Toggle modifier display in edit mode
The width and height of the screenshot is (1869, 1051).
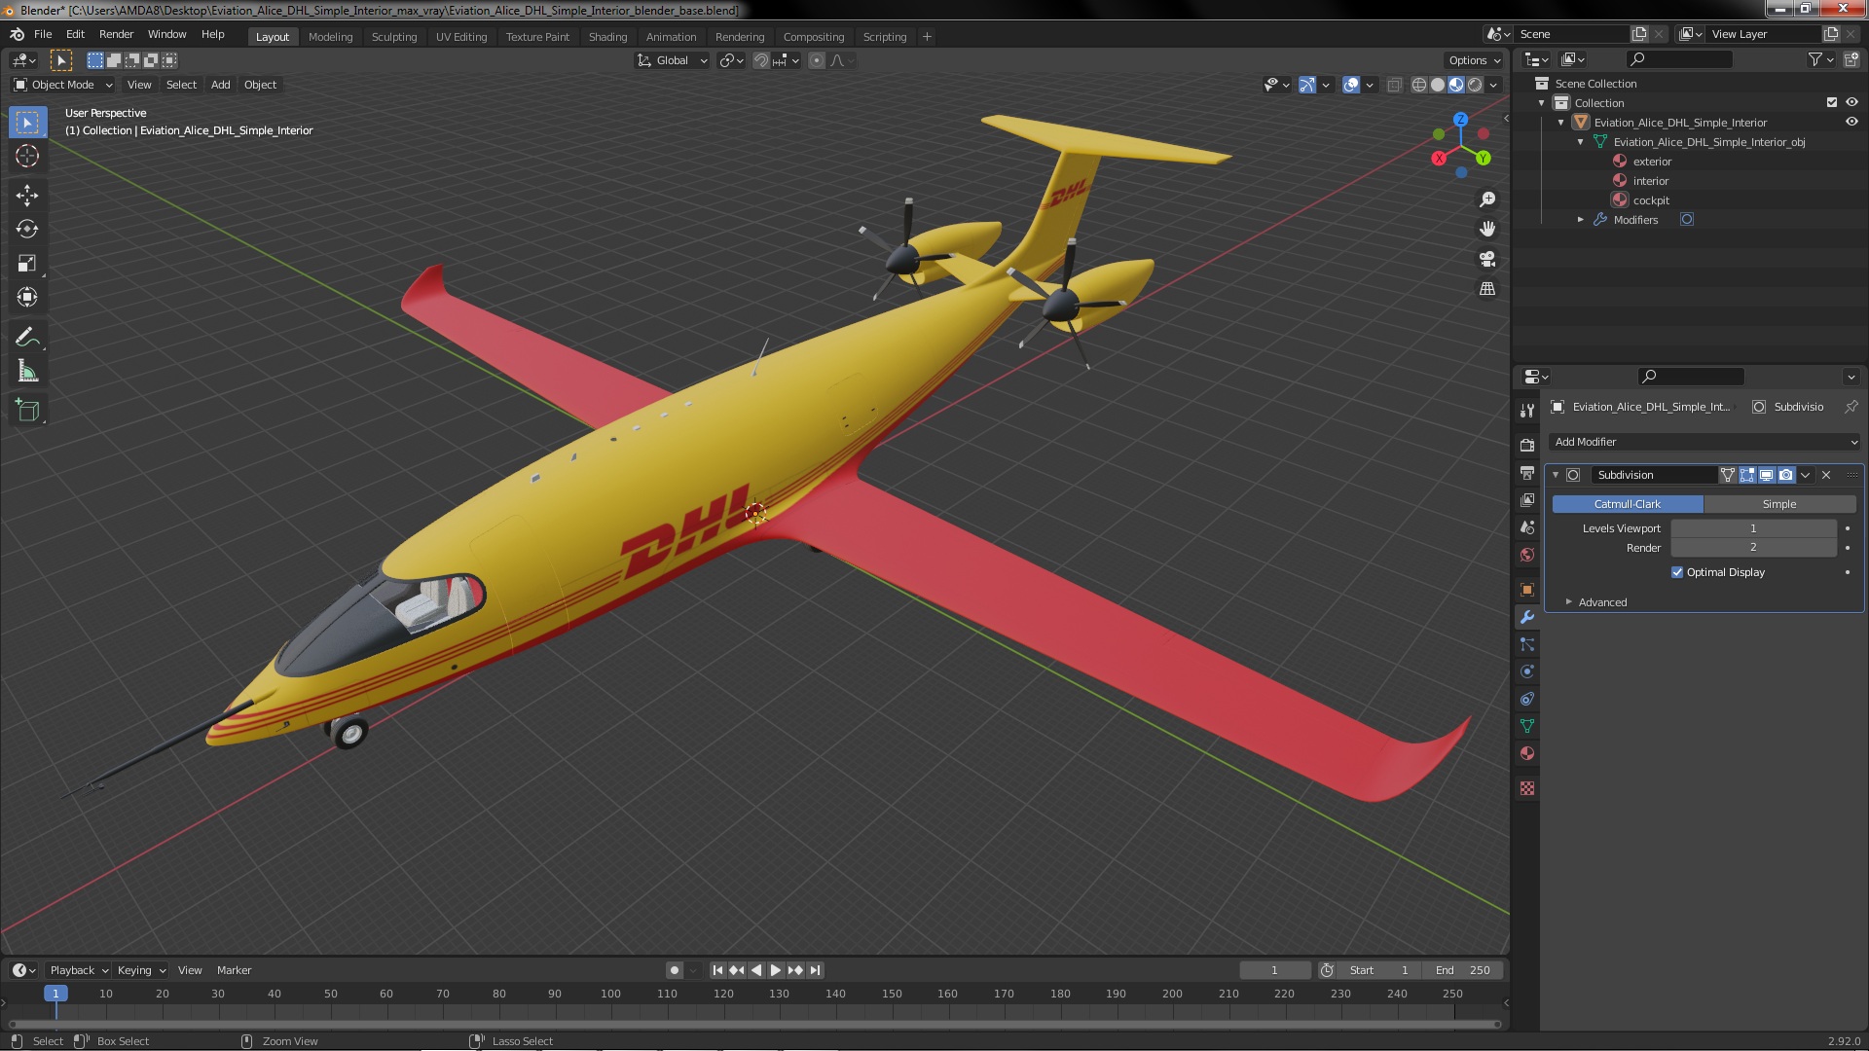pyautogui.click(x=1747, y=475)
